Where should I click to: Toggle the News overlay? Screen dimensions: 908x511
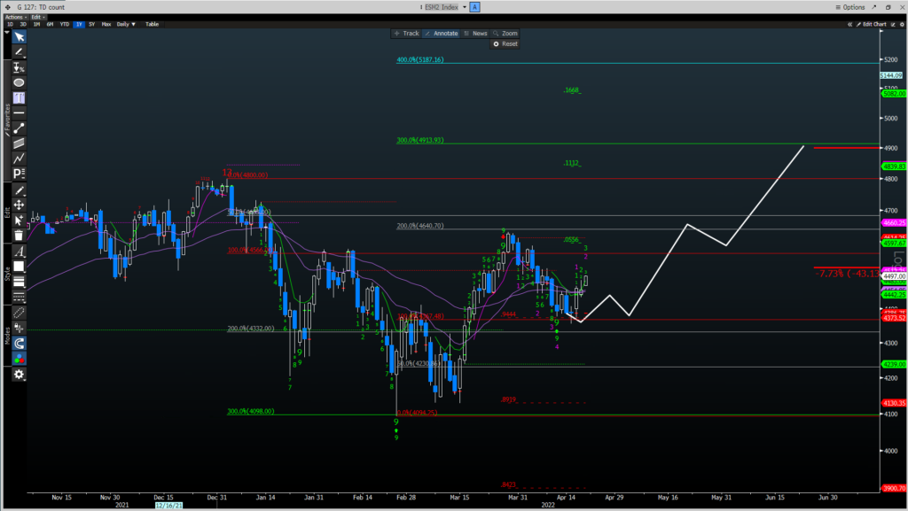pos(476,34)
